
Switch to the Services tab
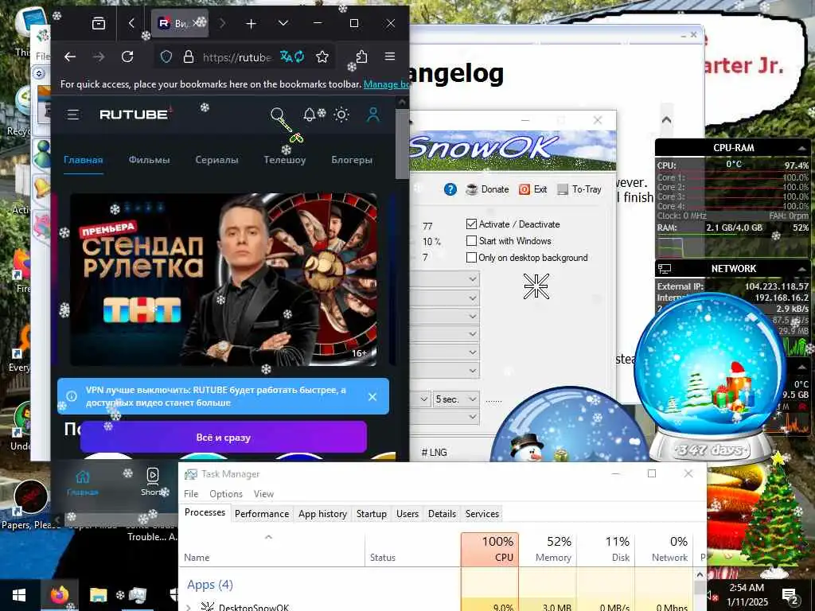[x=482, y=514]
